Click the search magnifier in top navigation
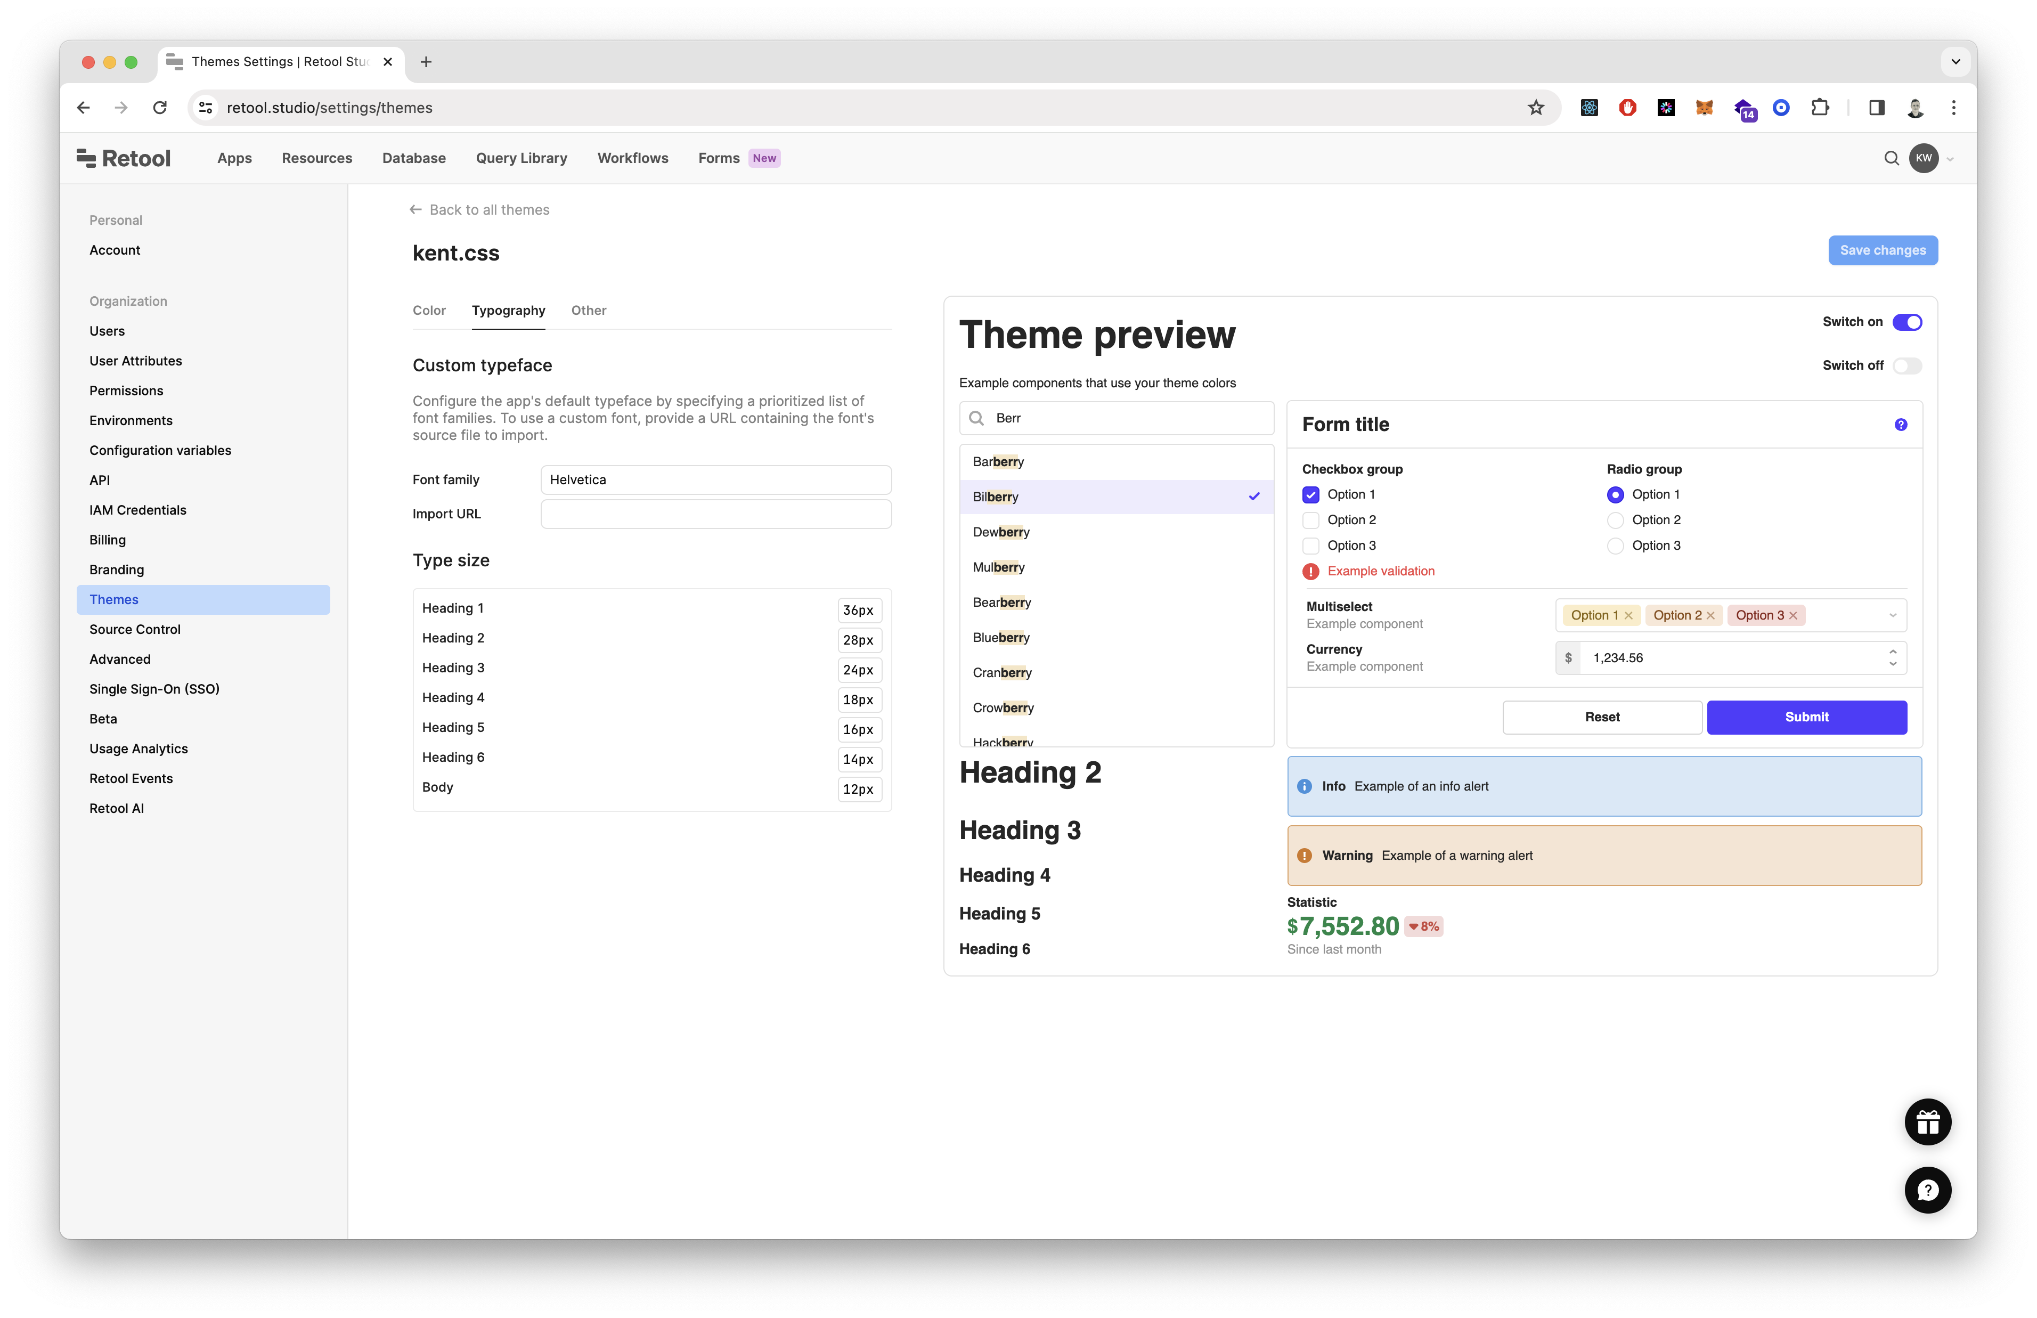The height and width of the screenshot is (1318, 2037). 1891,158
